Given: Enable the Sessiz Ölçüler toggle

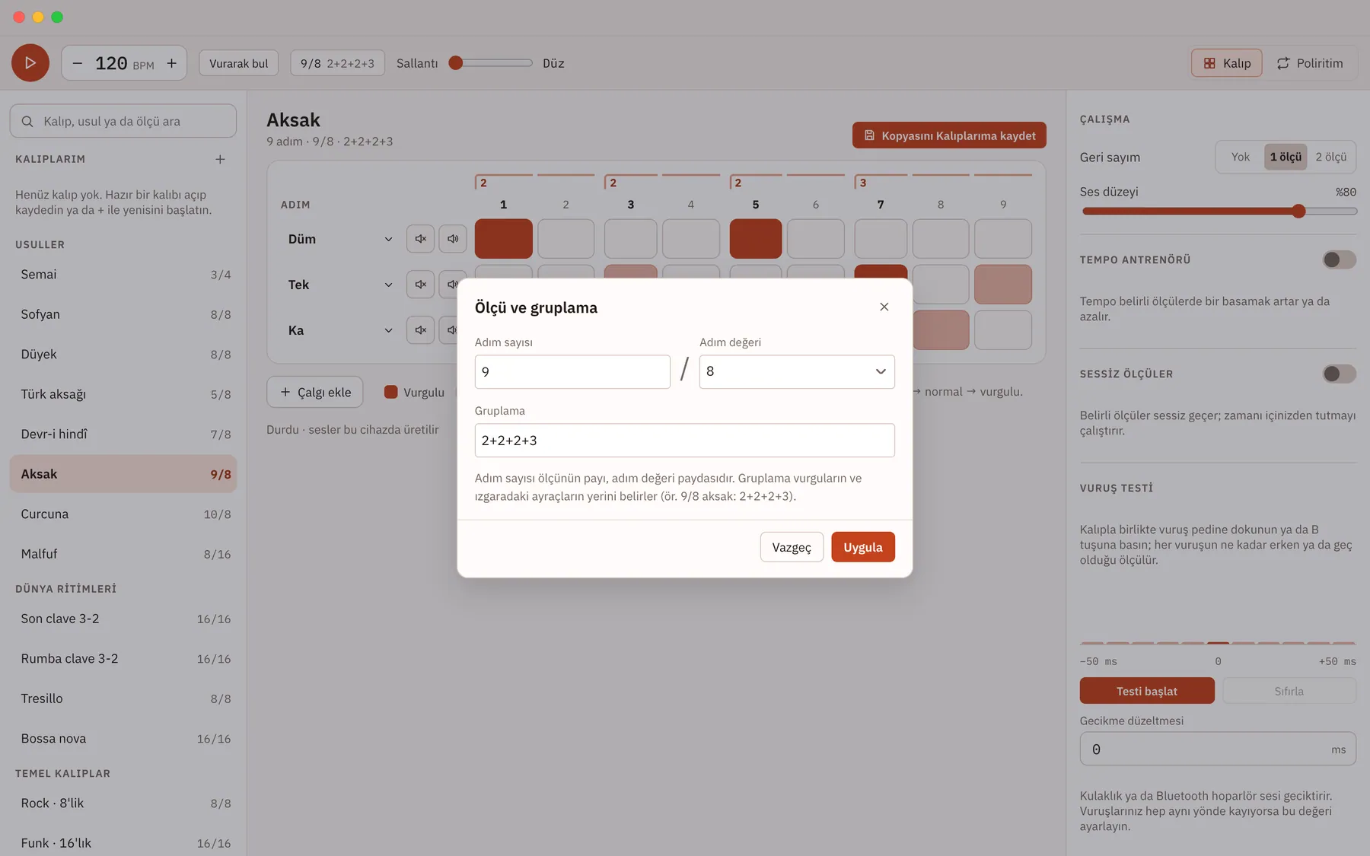Looking at the screenshot, I should click(1339, 374).
